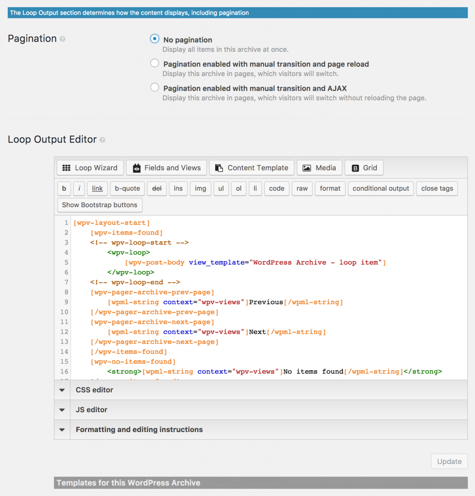This screenshot has width=475, height=496.
Task: Click the wpv-loop-start comment line
Action: (139, 243)
